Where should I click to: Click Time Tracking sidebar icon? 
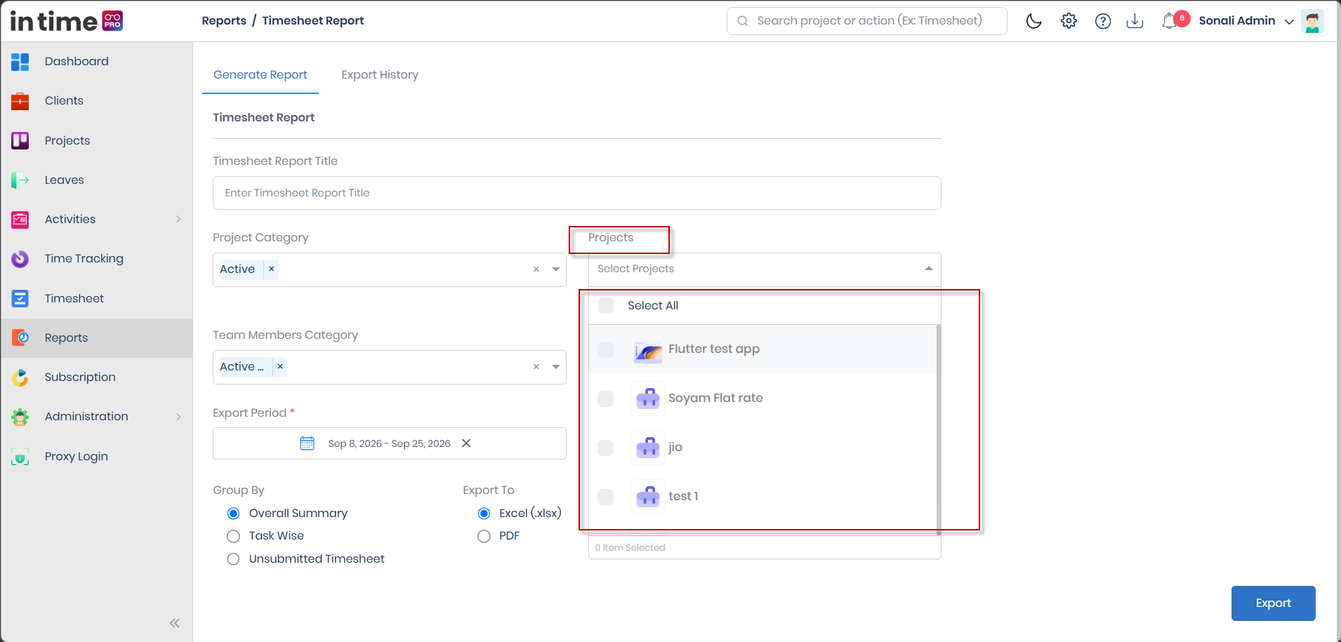(x=20, y=259)
